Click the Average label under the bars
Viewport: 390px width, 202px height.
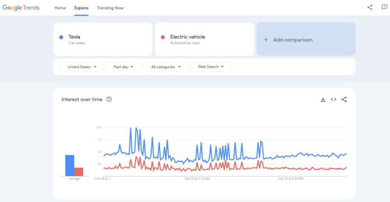pos(74,179)
